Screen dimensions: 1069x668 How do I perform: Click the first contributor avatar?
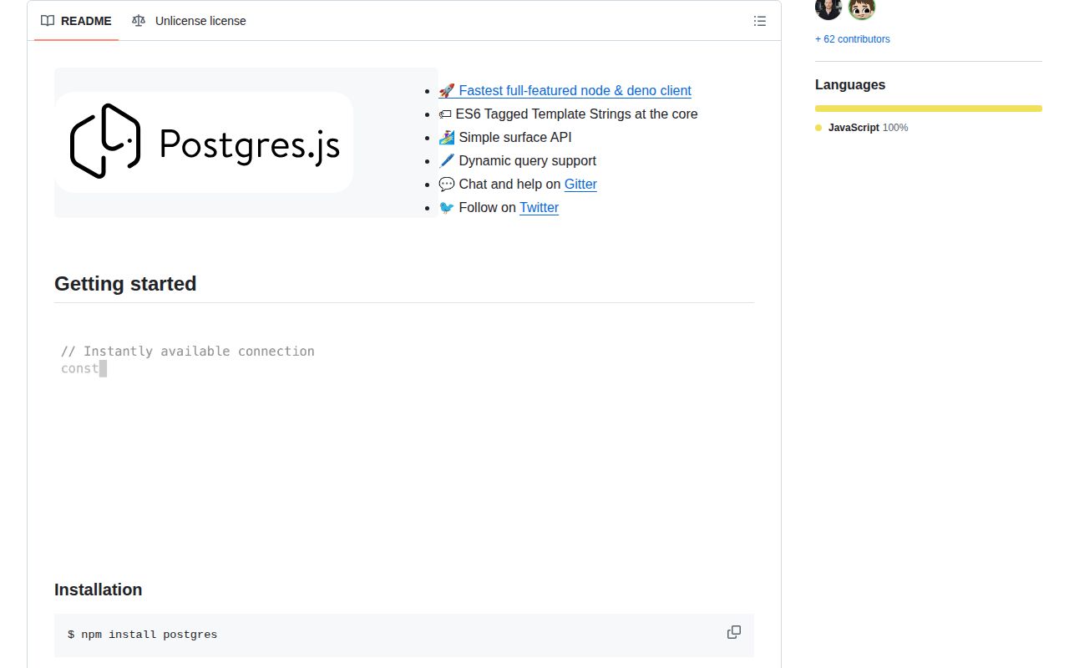pos(828,8)
